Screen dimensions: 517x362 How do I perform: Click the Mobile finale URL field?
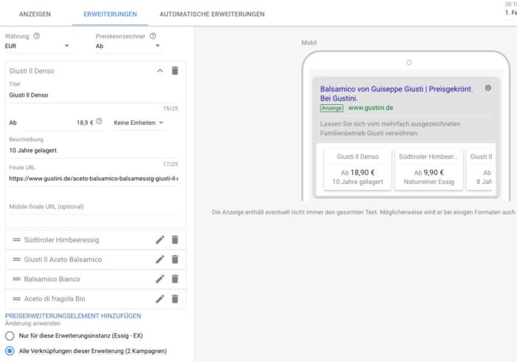click(x=93, y=207)
